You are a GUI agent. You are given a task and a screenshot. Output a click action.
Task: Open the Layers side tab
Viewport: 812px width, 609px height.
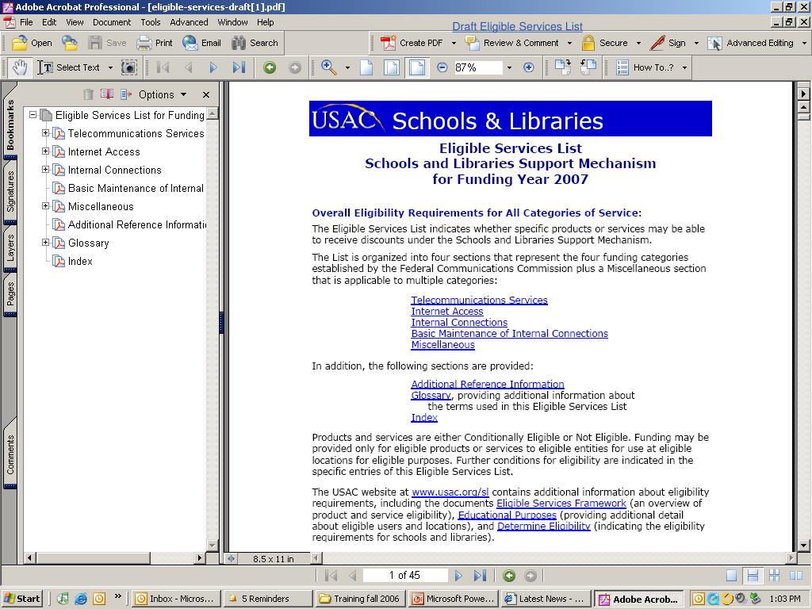pyautogui.click(x=10, y=247)
